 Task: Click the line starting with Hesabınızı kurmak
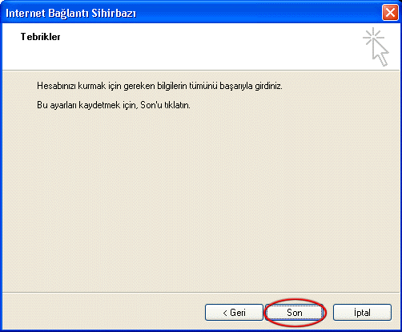coord(159,86)
